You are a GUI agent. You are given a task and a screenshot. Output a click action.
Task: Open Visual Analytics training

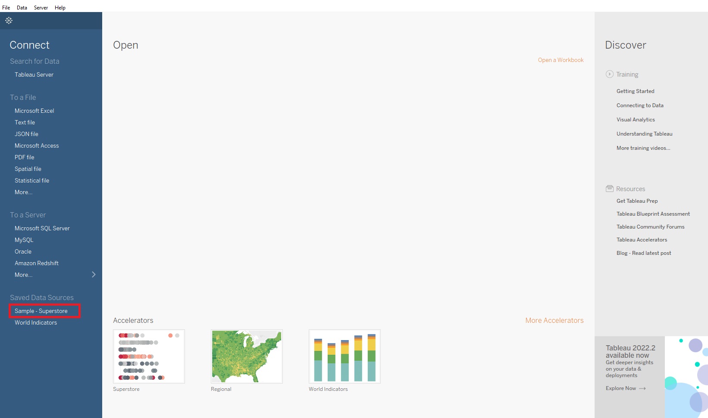(x=636, y=120)
